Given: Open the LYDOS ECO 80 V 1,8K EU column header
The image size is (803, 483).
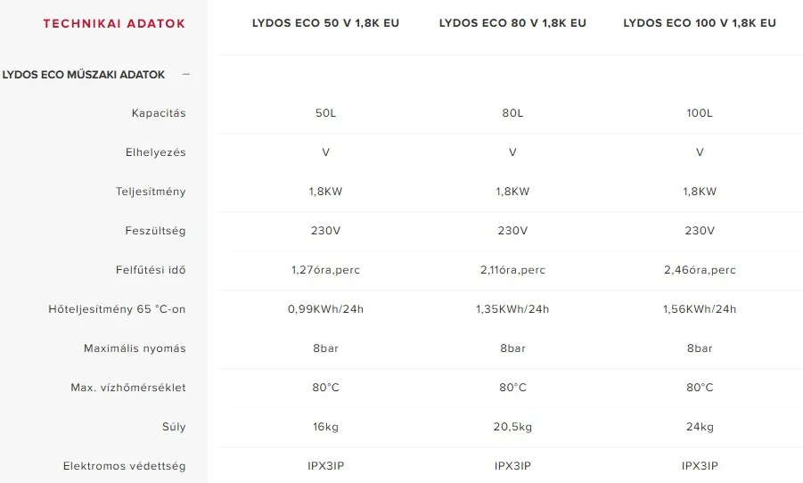Looking at the screenshot, I should point(512,23).
